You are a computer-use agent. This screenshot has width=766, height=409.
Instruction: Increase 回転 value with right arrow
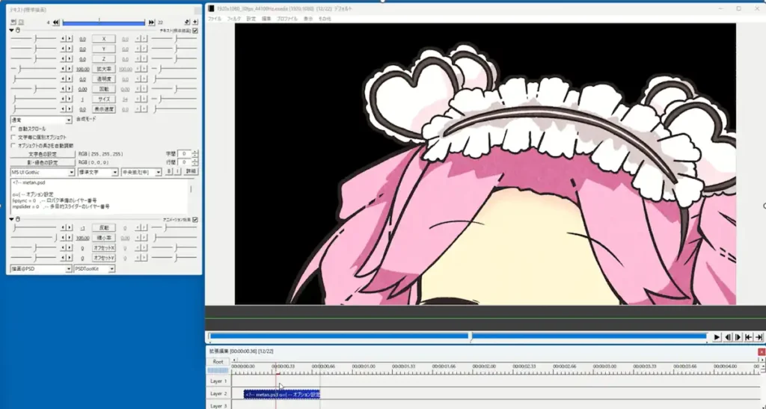(70, 89)
